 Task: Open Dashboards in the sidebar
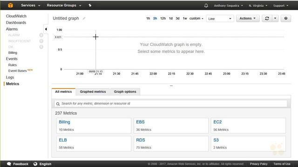coord(16,23)
